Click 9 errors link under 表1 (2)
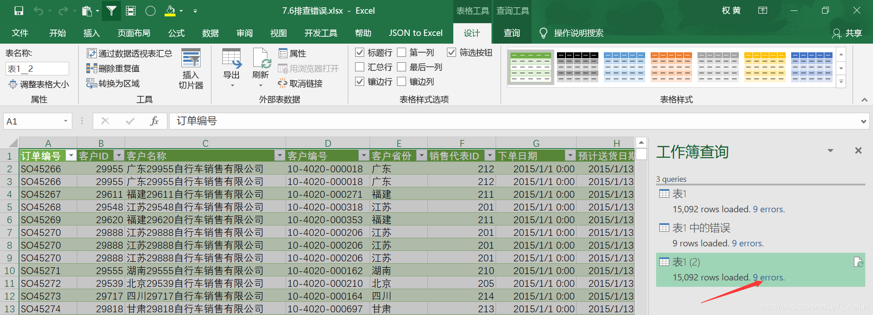The image size is (873, 315). click(x=769, y=277)
